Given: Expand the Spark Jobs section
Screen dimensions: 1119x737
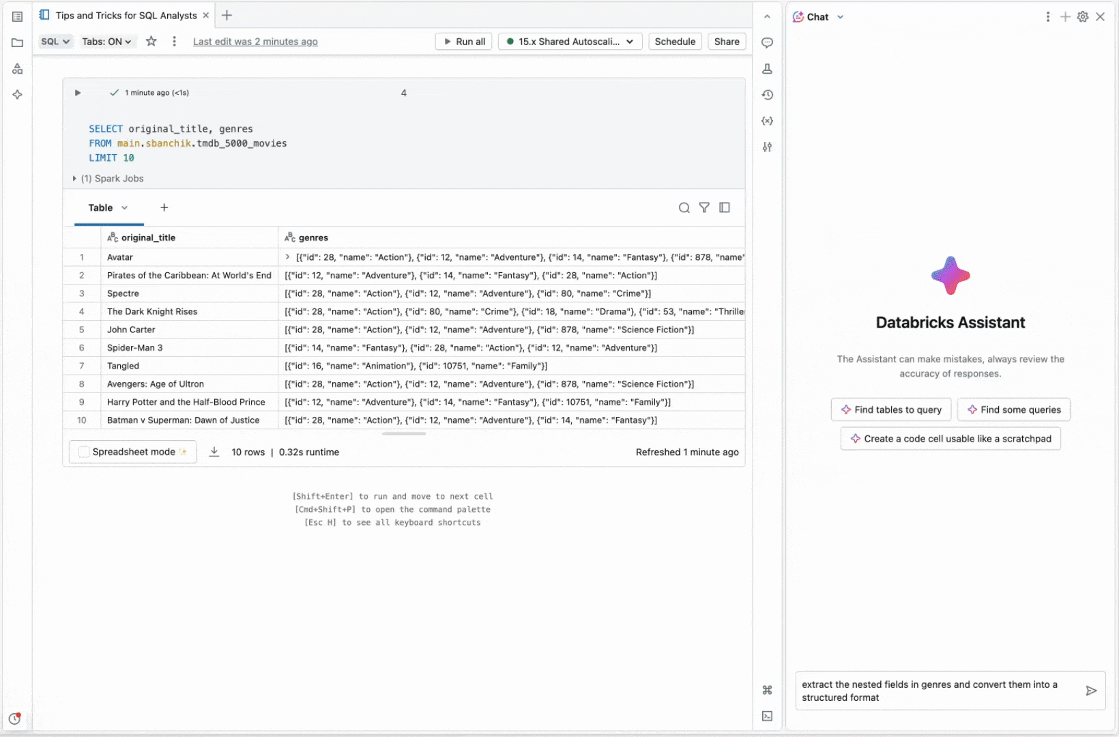Looking at the screenshot, I should pos(74,178).
